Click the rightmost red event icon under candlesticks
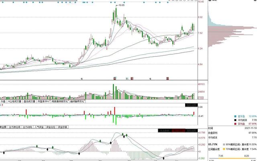257x161 pixels. (x=167, y=79)
